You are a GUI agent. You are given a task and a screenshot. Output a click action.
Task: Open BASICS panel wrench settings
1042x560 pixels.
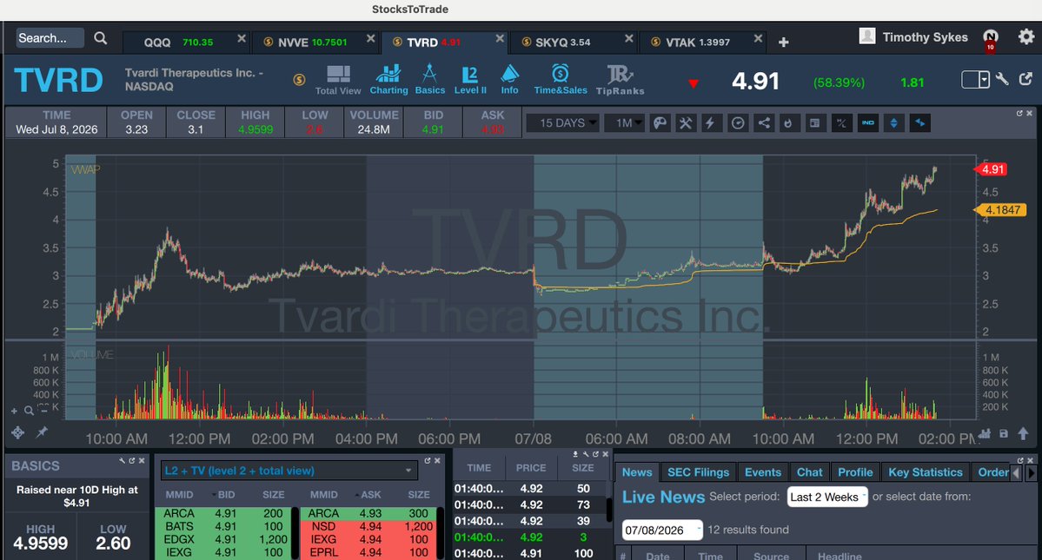[123, 460]
